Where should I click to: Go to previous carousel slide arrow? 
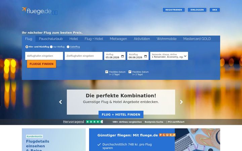click(x=61, y=102)
